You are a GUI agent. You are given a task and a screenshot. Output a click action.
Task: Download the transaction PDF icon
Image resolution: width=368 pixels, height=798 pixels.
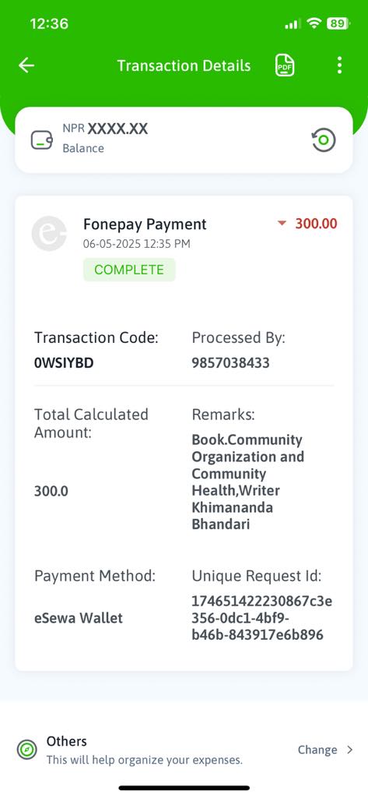pos(285,65)
